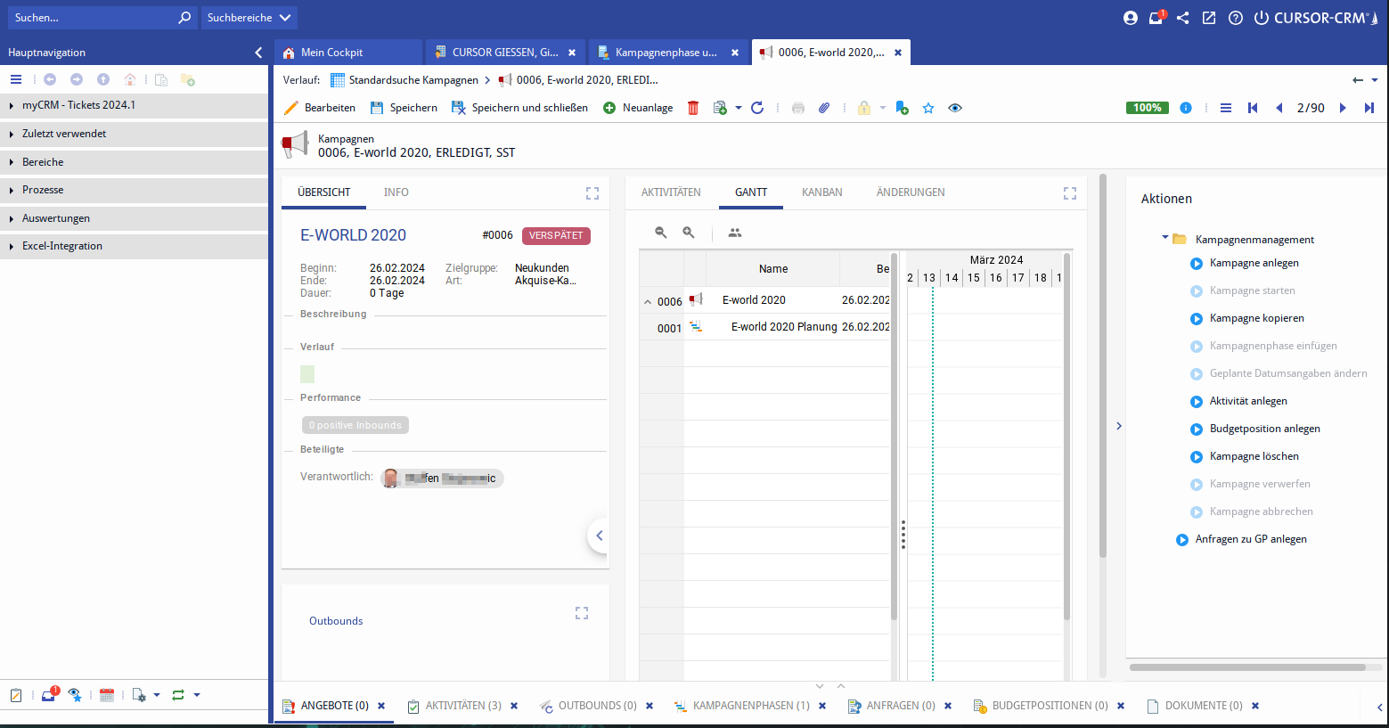Switch to the Kanban tab
1389x728 pixels.
coord(821,192)
